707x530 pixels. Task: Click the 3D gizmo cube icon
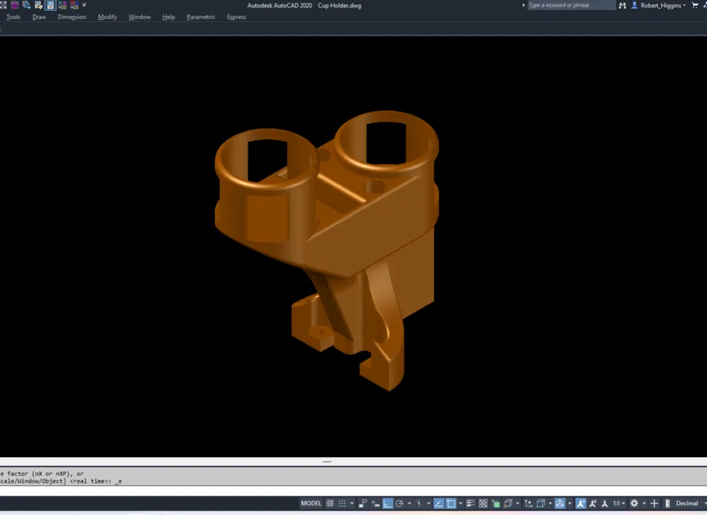[x=560, y=503]
